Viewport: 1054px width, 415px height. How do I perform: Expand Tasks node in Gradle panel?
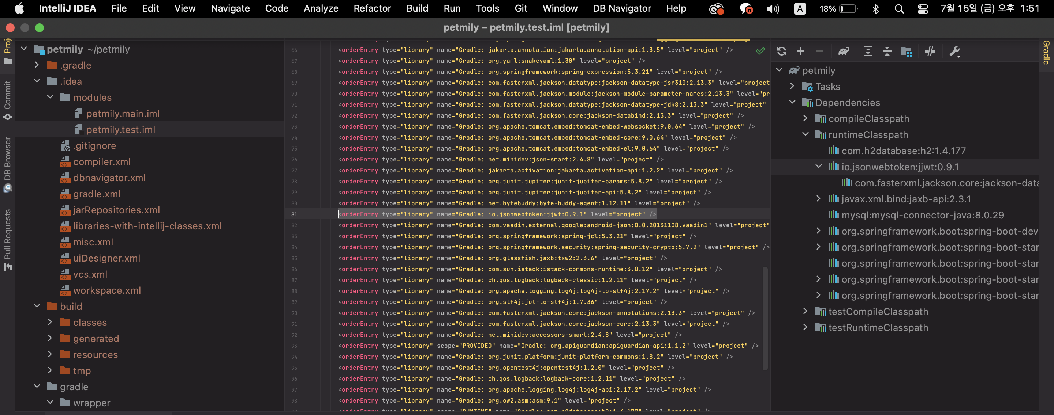coord(792,86)
